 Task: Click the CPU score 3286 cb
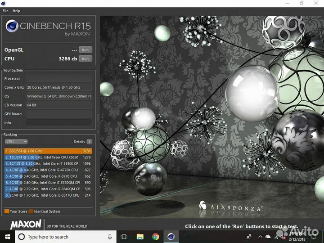point(68,58)
